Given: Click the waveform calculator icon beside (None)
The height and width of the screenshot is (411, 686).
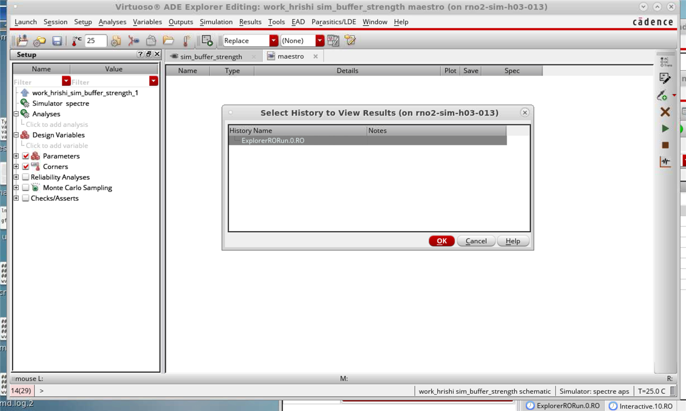Looking at the screenshot, I should tap(333, 41).
